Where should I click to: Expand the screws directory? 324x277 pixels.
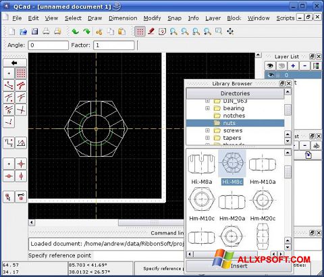point(207,130)
